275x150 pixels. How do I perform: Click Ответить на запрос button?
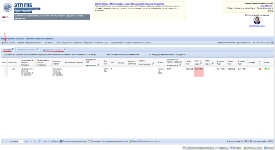coord(253,148)
